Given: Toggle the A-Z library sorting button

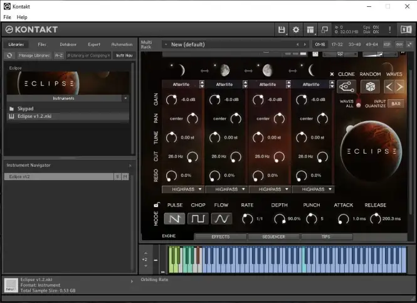Looking at the screenshot, I should pos(59,55).
